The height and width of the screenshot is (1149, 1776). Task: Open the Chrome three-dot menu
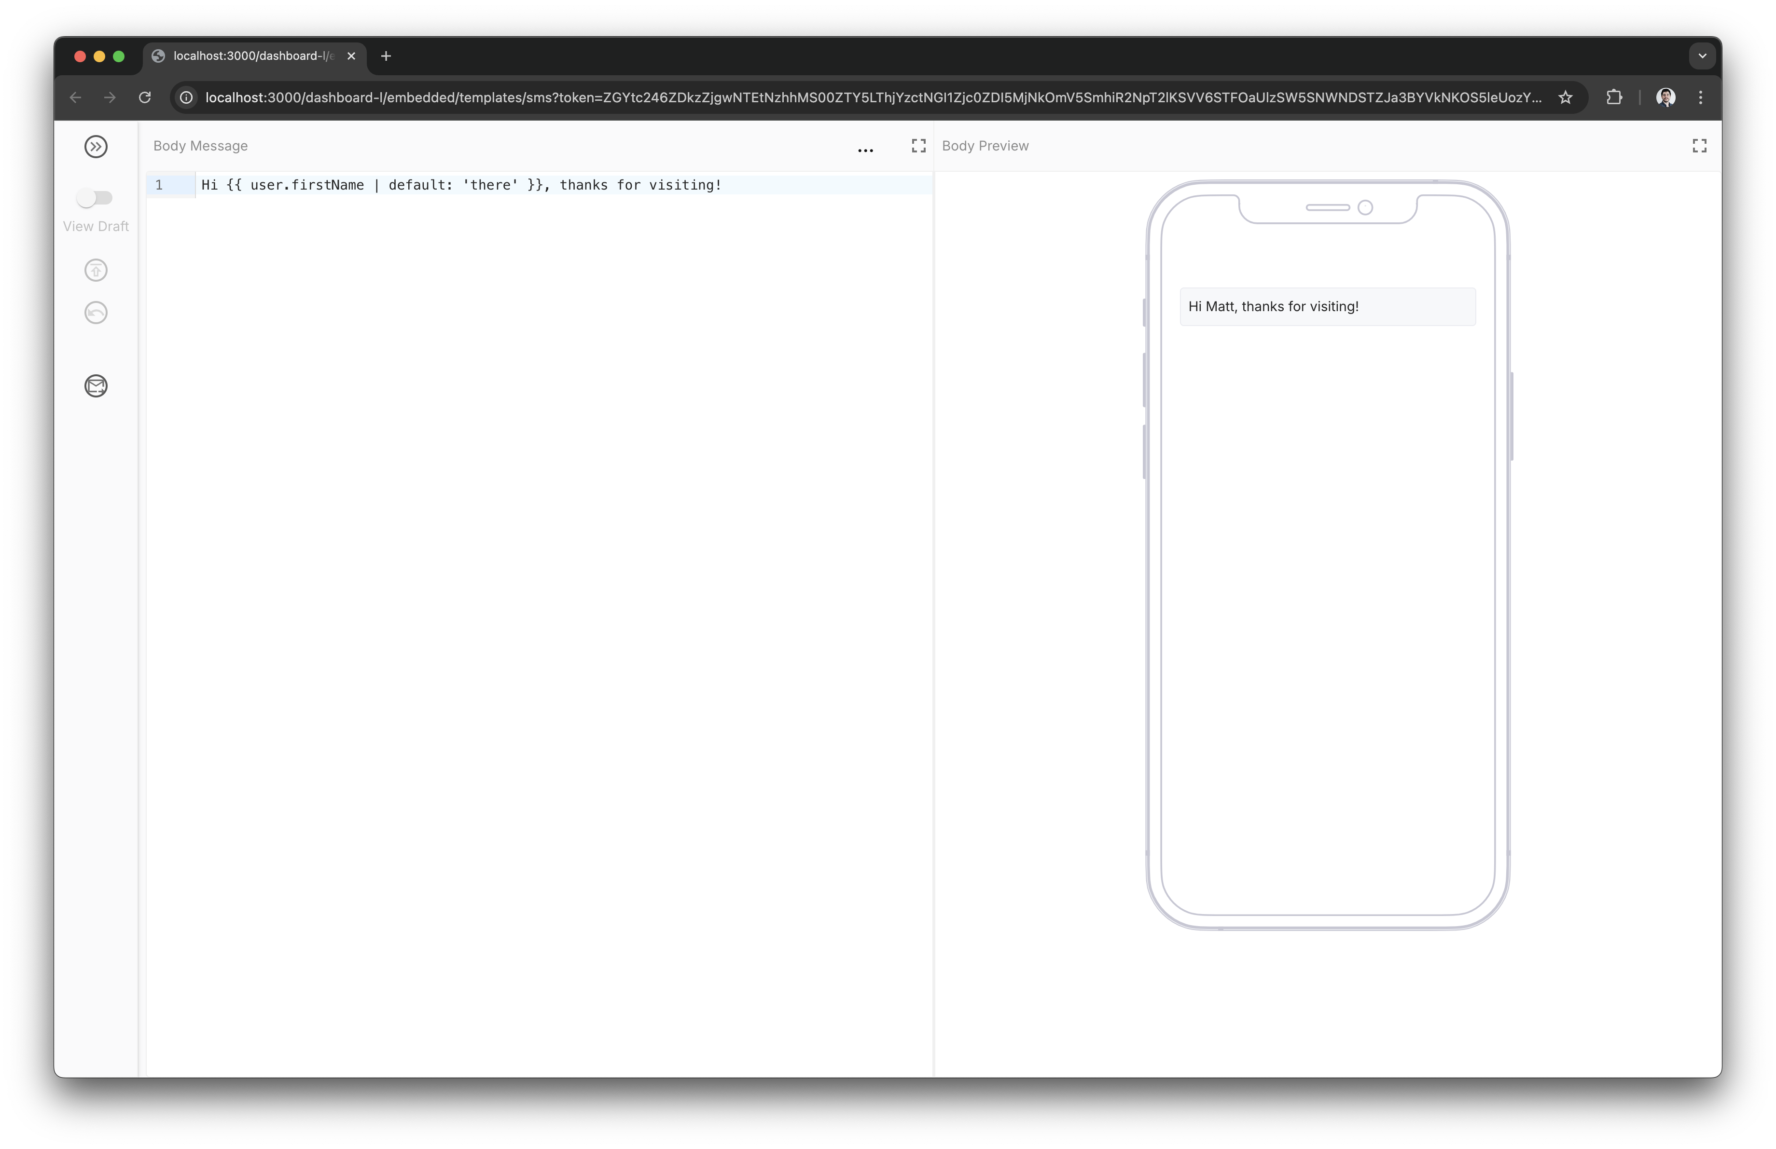tap(1701, 97)
